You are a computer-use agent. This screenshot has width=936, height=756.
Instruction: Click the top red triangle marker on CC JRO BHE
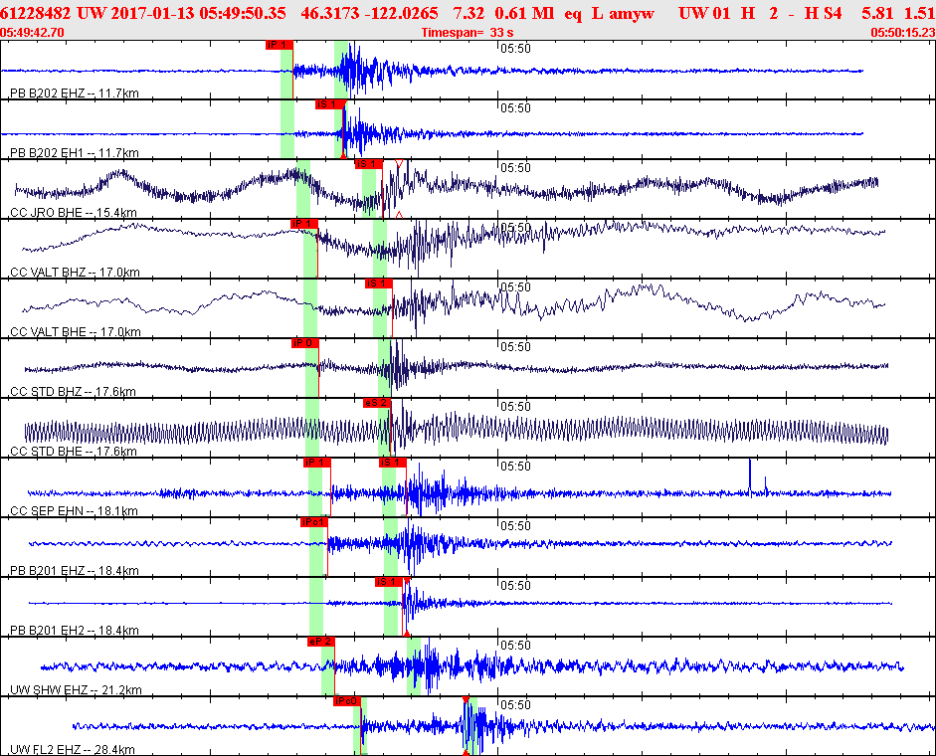399,163
